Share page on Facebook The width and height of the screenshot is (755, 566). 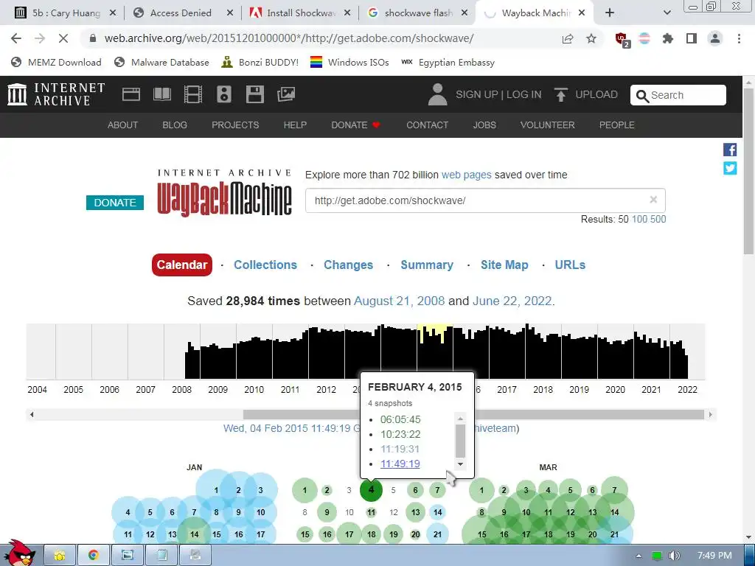pyautogui.click(x=730, y=150)
